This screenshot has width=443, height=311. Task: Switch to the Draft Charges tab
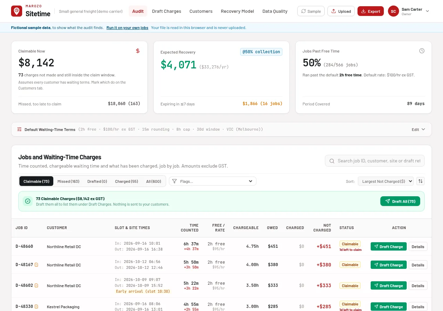(166, 11)
